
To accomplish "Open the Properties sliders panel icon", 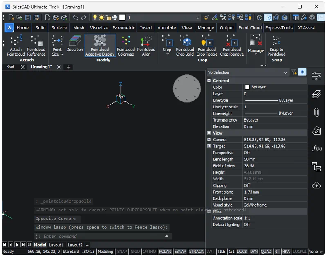I will [x=316, y=76].
